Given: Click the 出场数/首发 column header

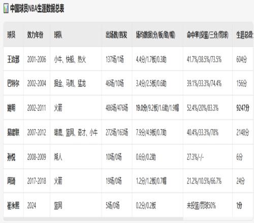Looking at the screenshot, I should (x=116, y=35).
